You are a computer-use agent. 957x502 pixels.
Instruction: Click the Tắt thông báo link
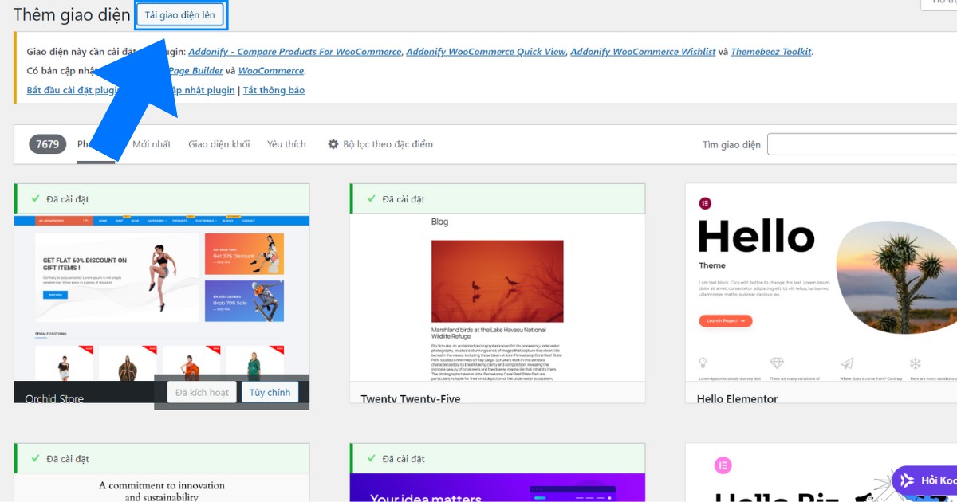[274, 90]
